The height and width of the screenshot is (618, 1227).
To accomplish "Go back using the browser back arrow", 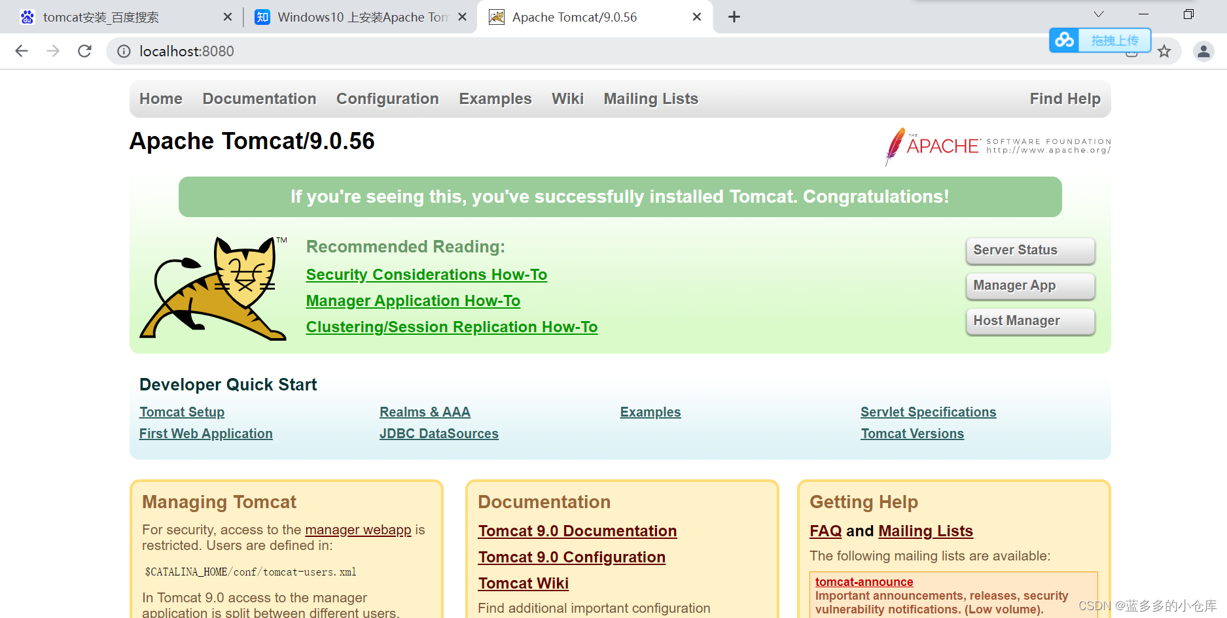I will [22, 51].
